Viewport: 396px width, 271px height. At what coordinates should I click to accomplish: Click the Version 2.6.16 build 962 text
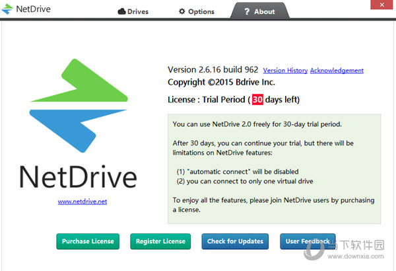pos(213,69)
